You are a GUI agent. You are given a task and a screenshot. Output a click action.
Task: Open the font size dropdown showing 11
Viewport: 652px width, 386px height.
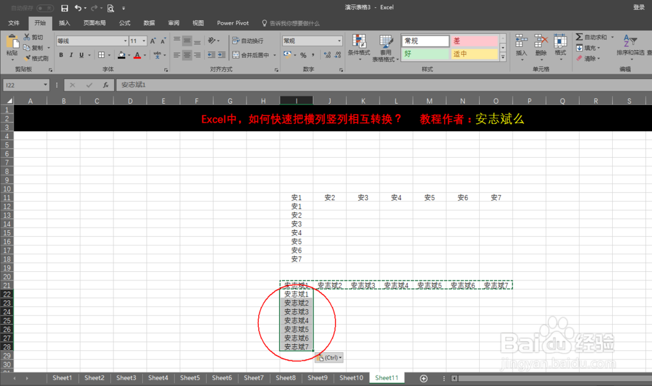coord(144,41)
